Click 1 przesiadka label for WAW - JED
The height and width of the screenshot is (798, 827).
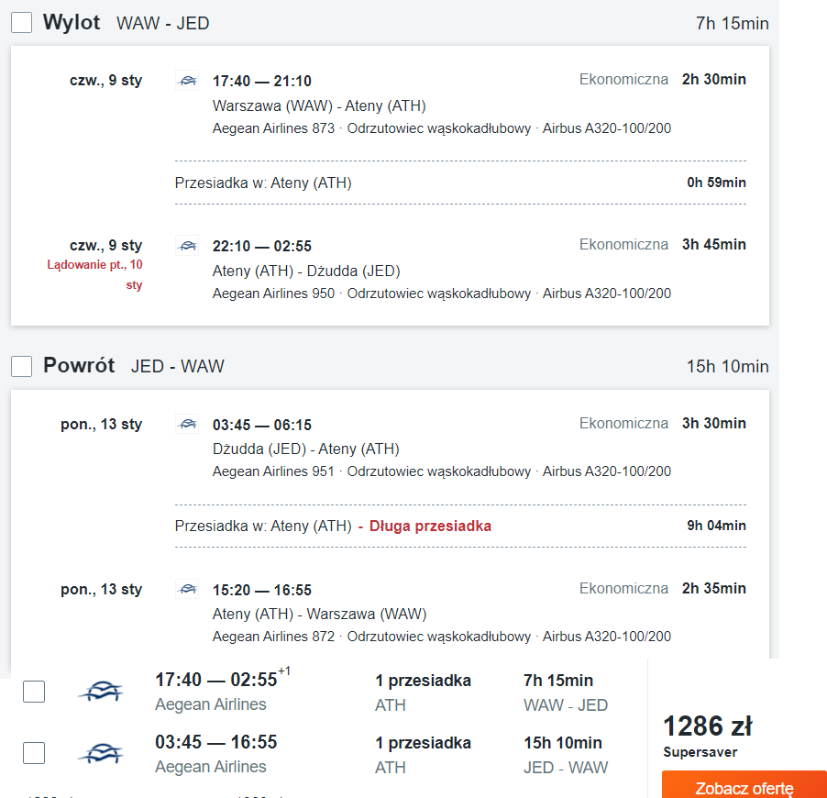coord(423,681)
